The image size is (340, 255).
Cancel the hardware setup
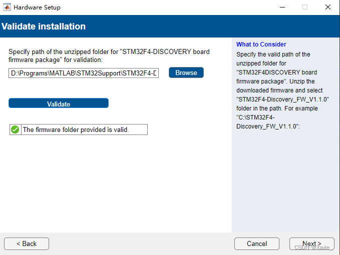click(257, 243)
